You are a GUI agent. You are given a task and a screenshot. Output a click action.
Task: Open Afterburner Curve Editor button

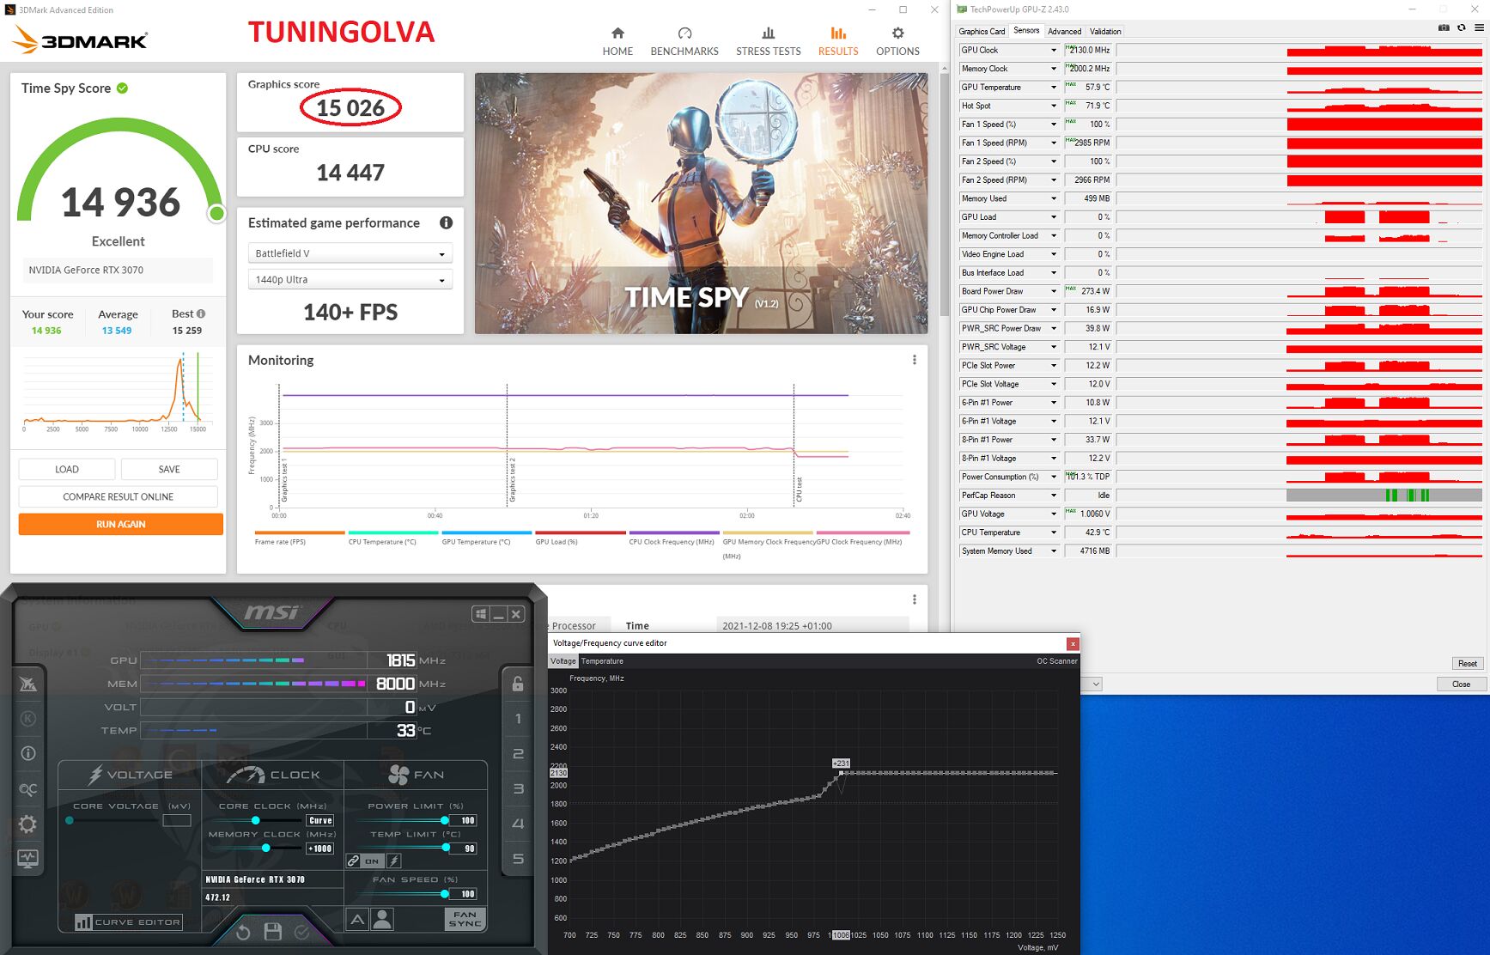tap(129, 922)
